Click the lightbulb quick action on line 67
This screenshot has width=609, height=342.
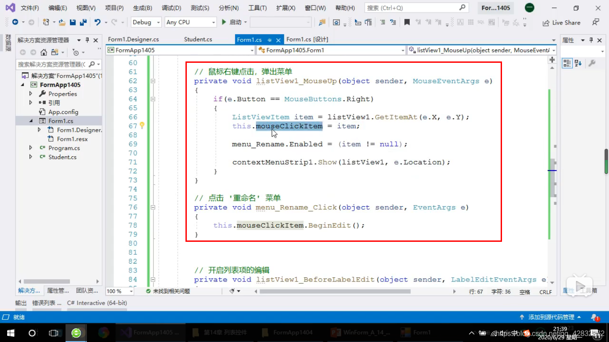142,126
